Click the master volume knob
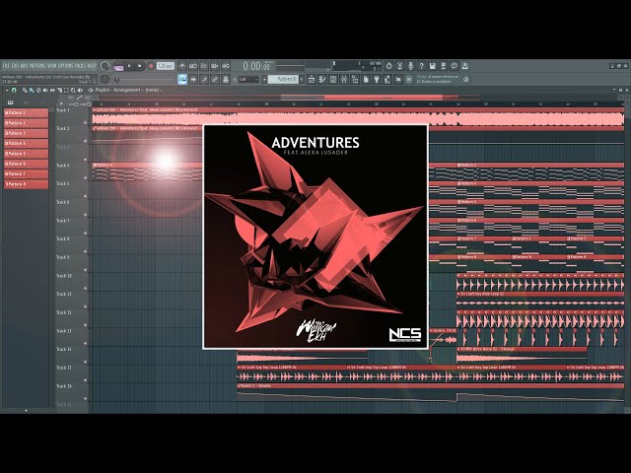This screenshot has height=473, width=631. (105, 66)
